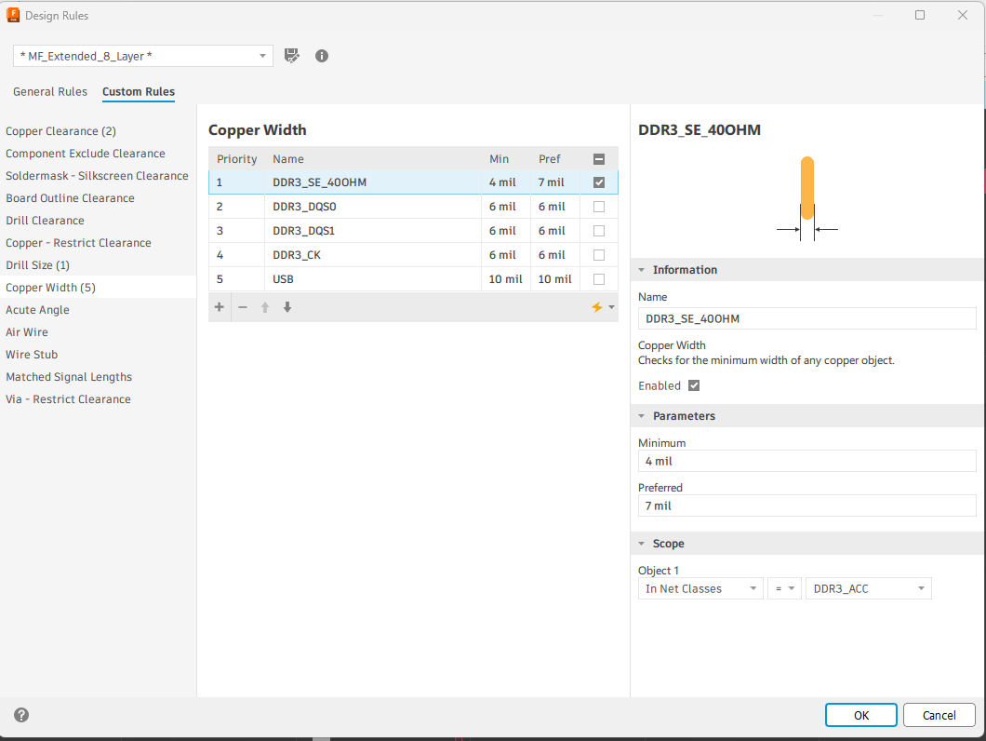
Task: Collapse the Parameters section
Action: pos(642,416)
